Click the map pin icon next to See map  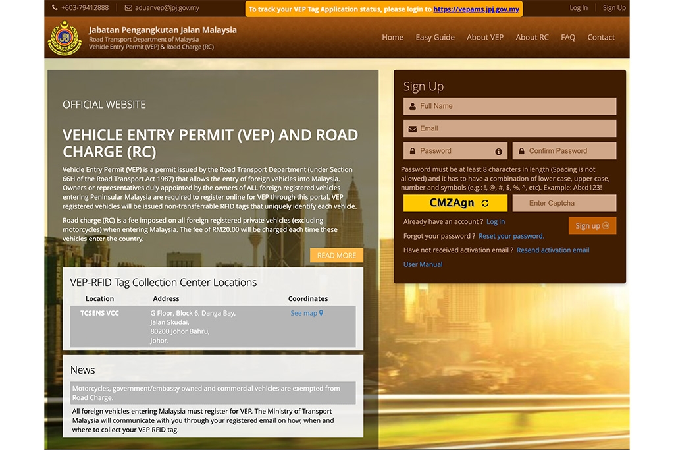tap(321, 313)
